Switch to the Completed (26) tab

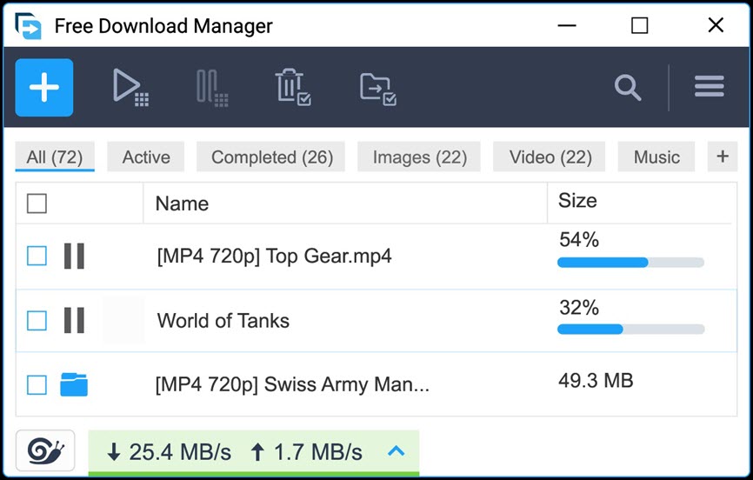271,157
